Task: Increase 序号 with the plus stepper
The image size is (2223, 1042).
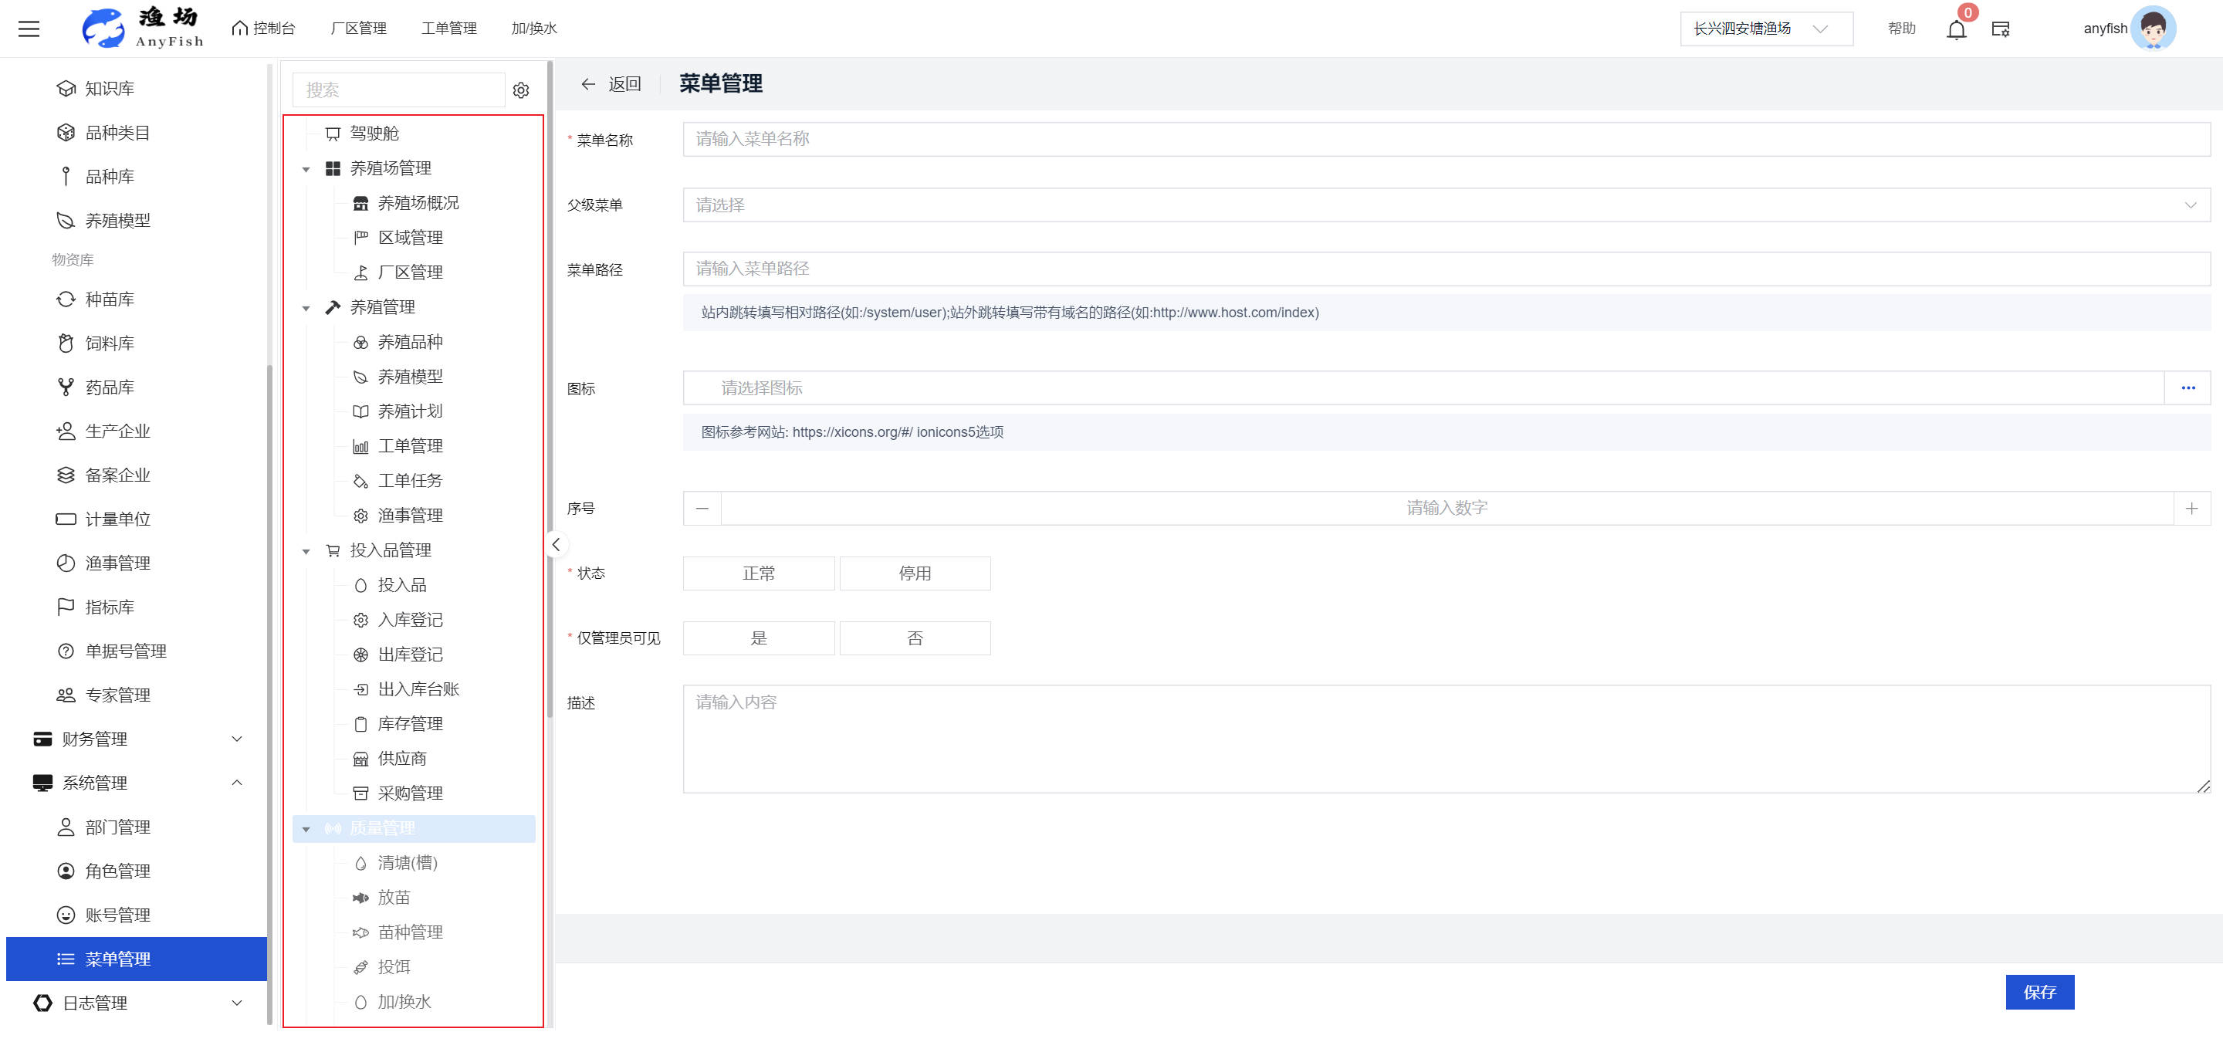Action: 2191,508
